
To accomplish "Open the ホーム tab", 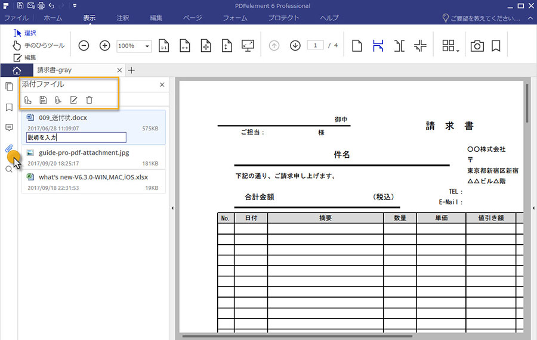I will point(53,18).
